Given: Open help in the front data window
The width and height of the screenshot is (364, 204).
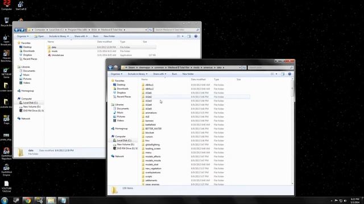Looking at the screenshot, I should tap(289, 74).
